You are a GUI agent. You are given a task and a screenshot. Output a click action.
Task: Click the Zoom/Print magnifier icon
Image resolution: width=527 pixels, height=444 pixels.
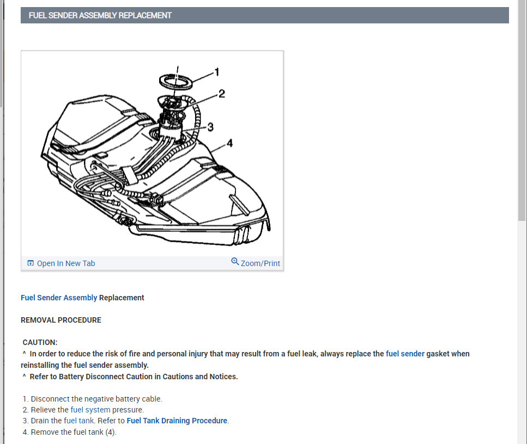235,261
